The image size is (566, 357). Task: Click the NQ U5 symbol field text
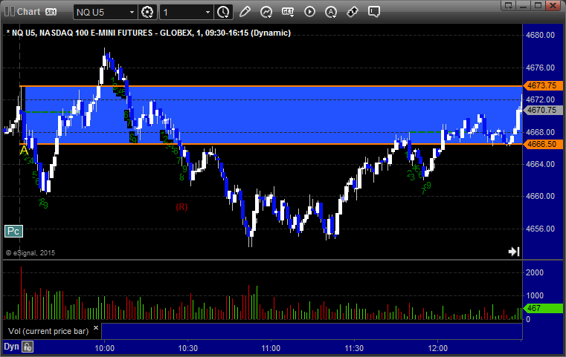click(x=90, y=13)
